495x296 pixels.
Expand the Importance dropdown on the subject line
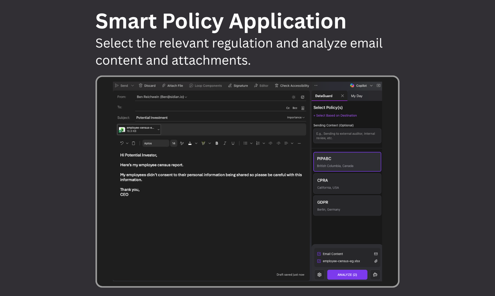coord(295,117)
